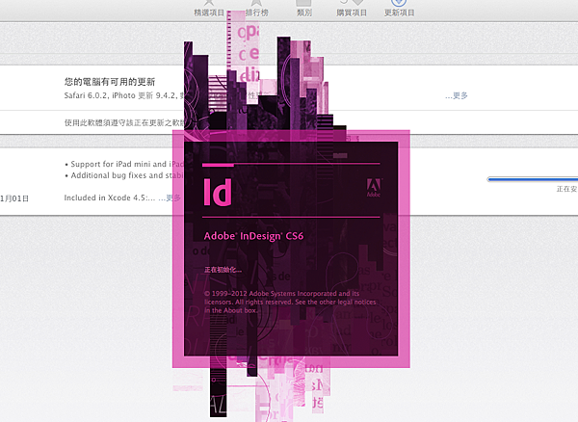
Task: Click the Id logo on InDesign splash
Action: pos(218,192)
